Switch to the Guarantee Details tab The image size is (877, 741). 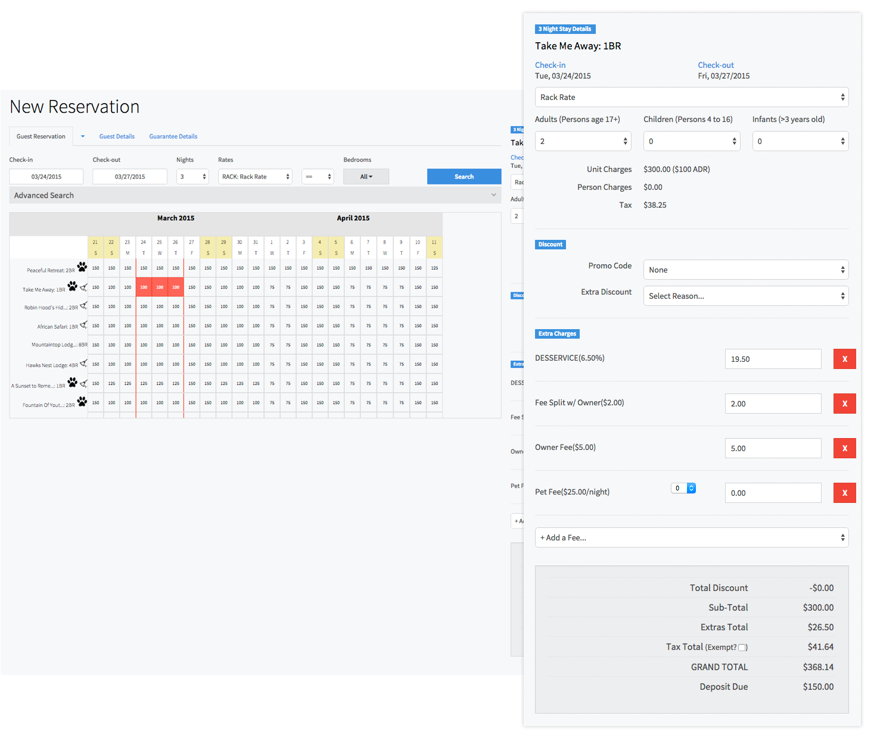pyautogui.click(x=173, y=136)
